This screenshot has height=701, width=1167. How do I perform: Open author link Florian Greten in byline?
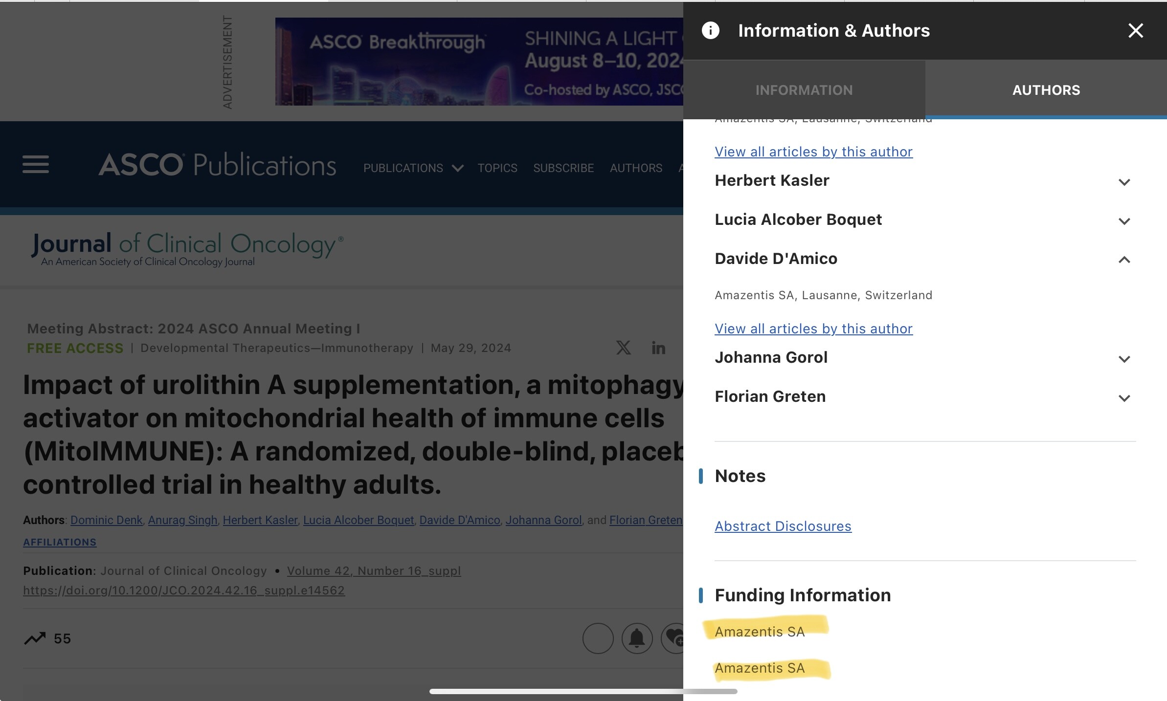click(646, 520)
